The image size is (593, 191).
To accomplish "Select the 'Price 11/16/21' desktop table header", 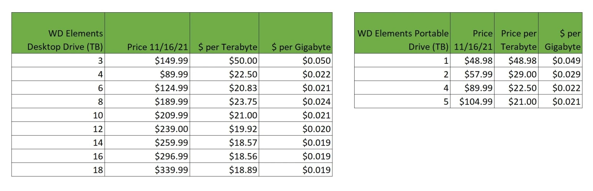I will pyautogui.click(x=158, y=47).
